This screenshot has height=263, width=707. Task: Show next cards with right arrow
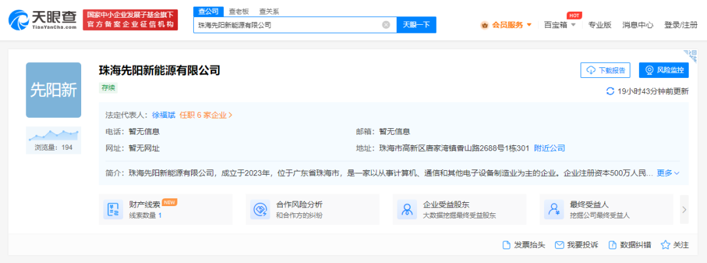pos(684,209)
